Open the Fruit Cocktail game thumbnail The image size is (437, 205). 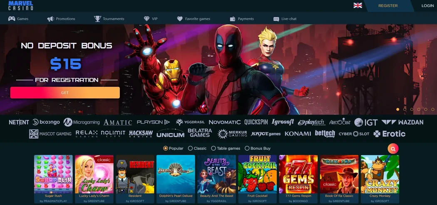click(x=257, y=174)
